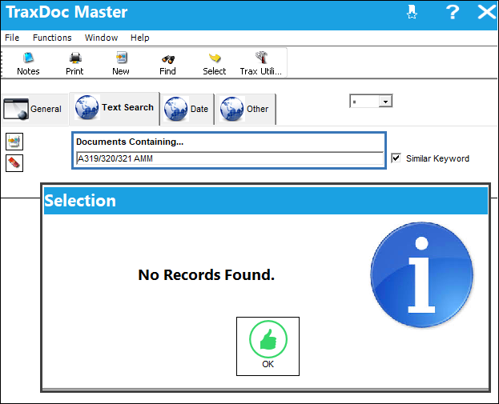Open the File menu

point(12,38)
